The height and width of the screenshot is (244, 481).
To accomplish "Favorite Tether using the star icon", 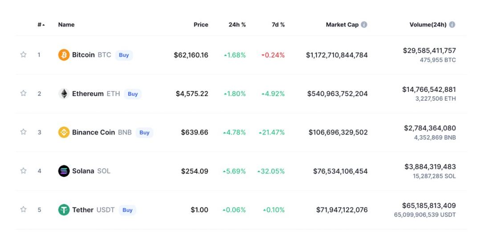I will 23,209.
